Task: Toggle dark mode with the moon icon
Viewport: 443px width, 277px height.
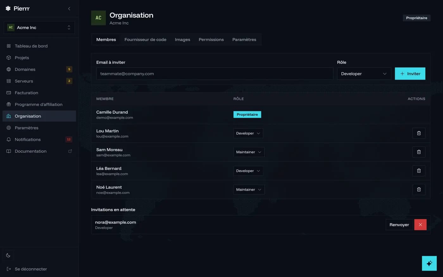Action: coord(8,255)
